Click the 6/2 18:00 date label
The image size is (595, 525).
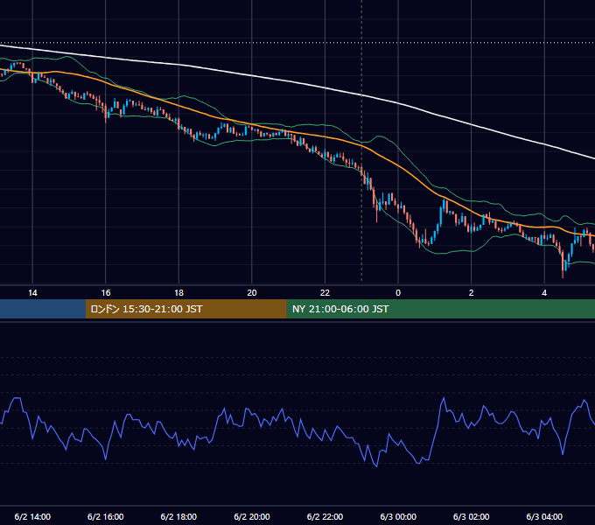[178, 516]
